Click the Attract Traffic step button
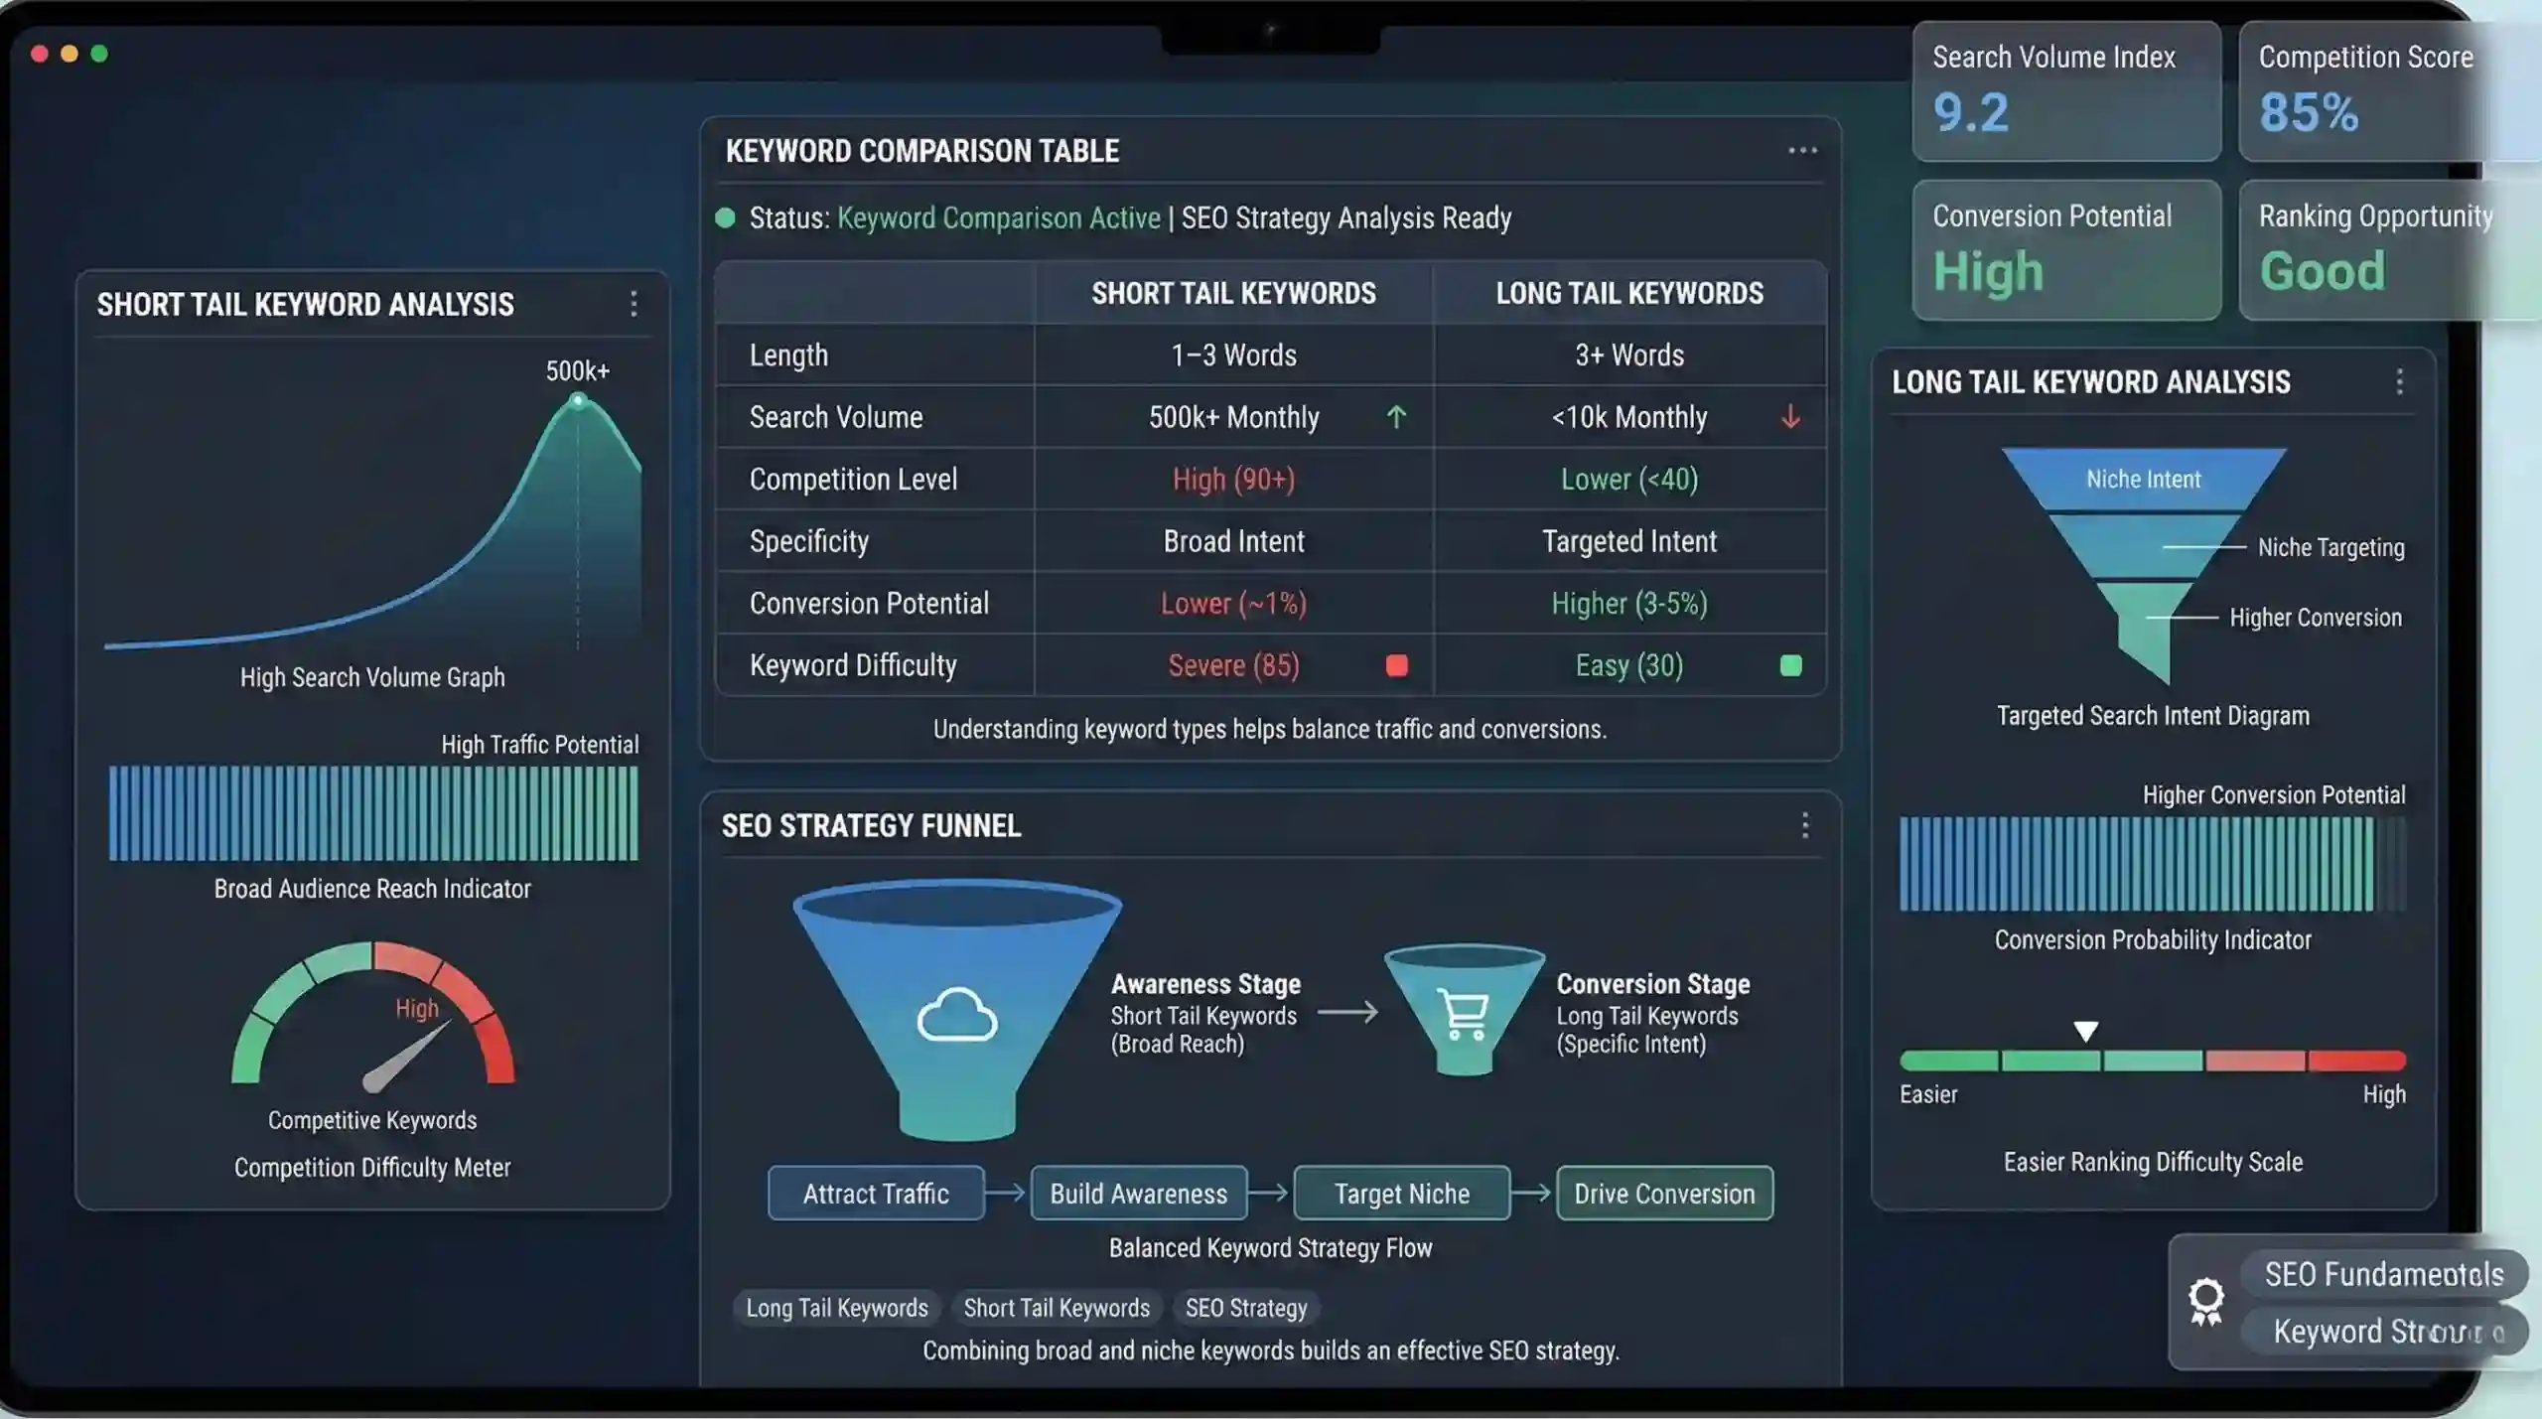This screenshot has height=1419, width=2542. click(876, 1194)
